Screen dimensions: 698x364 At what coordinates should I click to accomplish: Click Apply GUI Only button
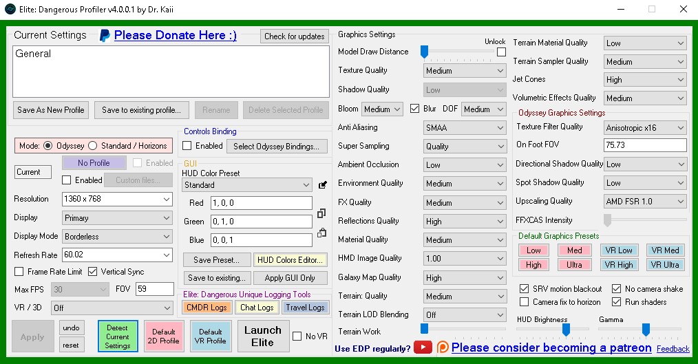tap(290, 278)
